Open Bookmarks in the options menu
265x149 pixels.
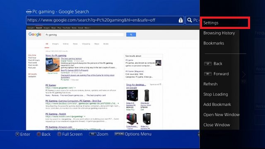214,43
